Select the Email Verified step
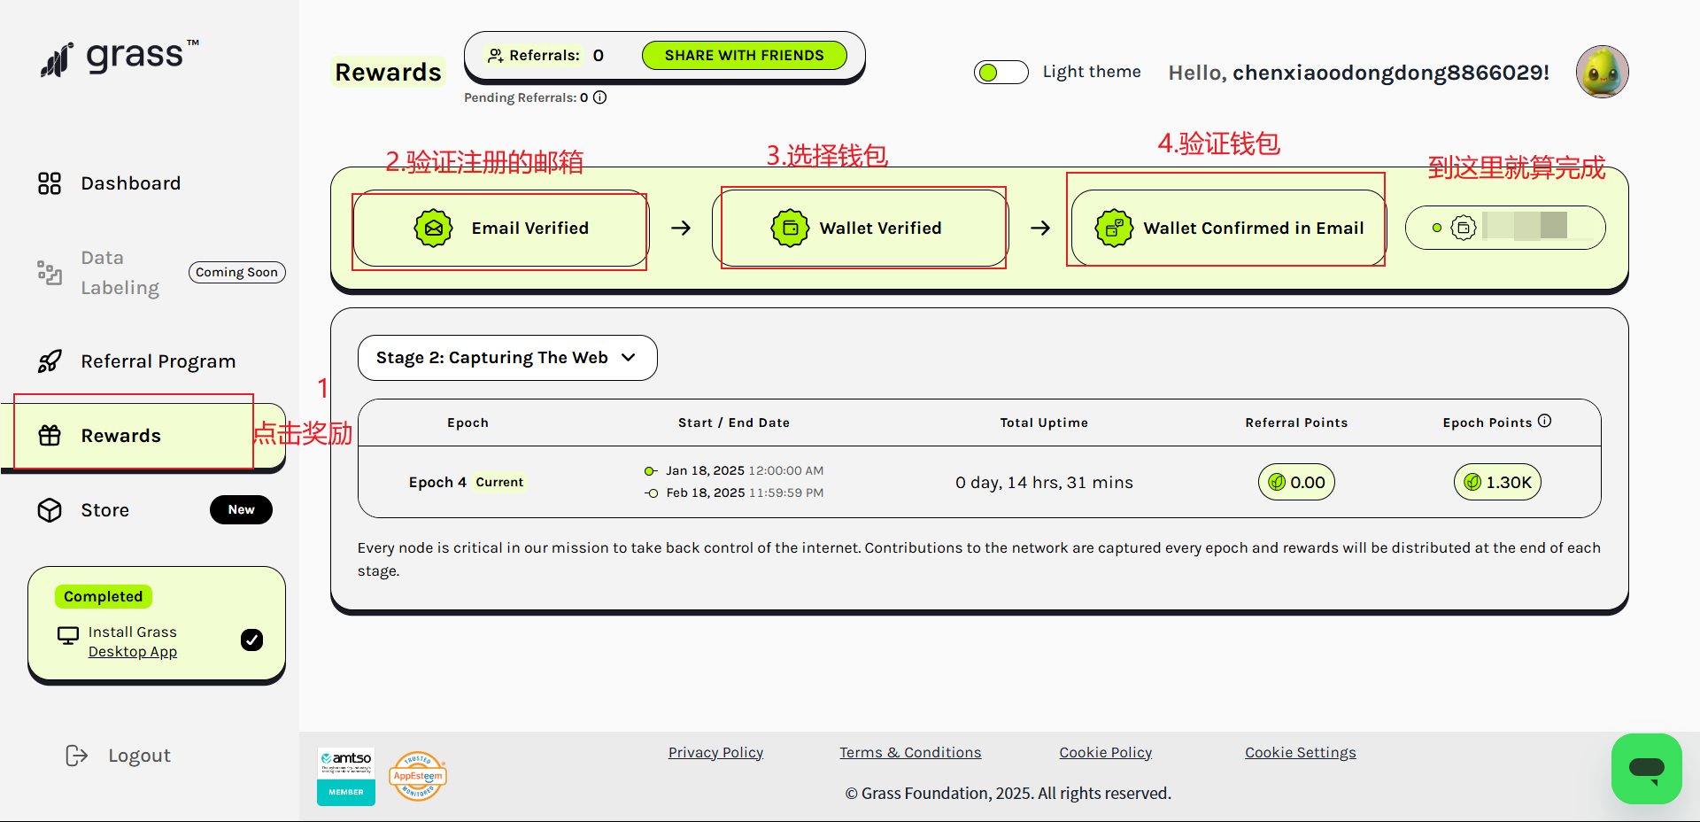This screenshot has width=1700, height=822. click(x=501, y=228)
